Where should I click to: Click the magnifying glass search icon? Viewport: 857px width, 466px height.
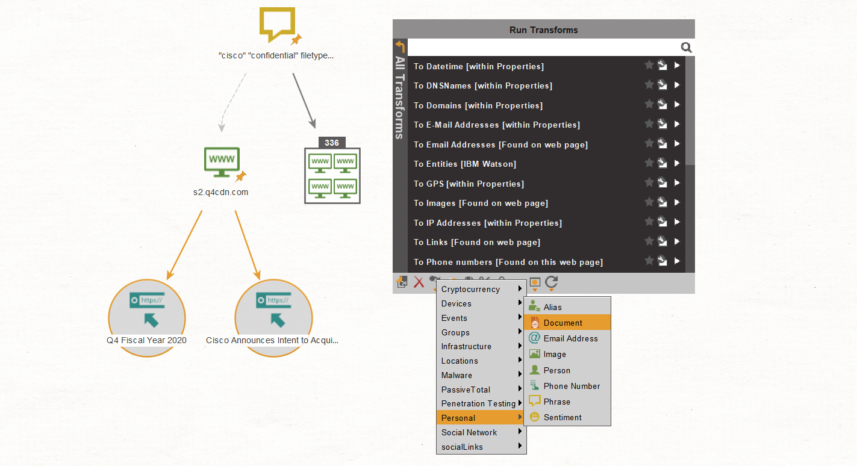pyautogui.click(x=686, y=48)
